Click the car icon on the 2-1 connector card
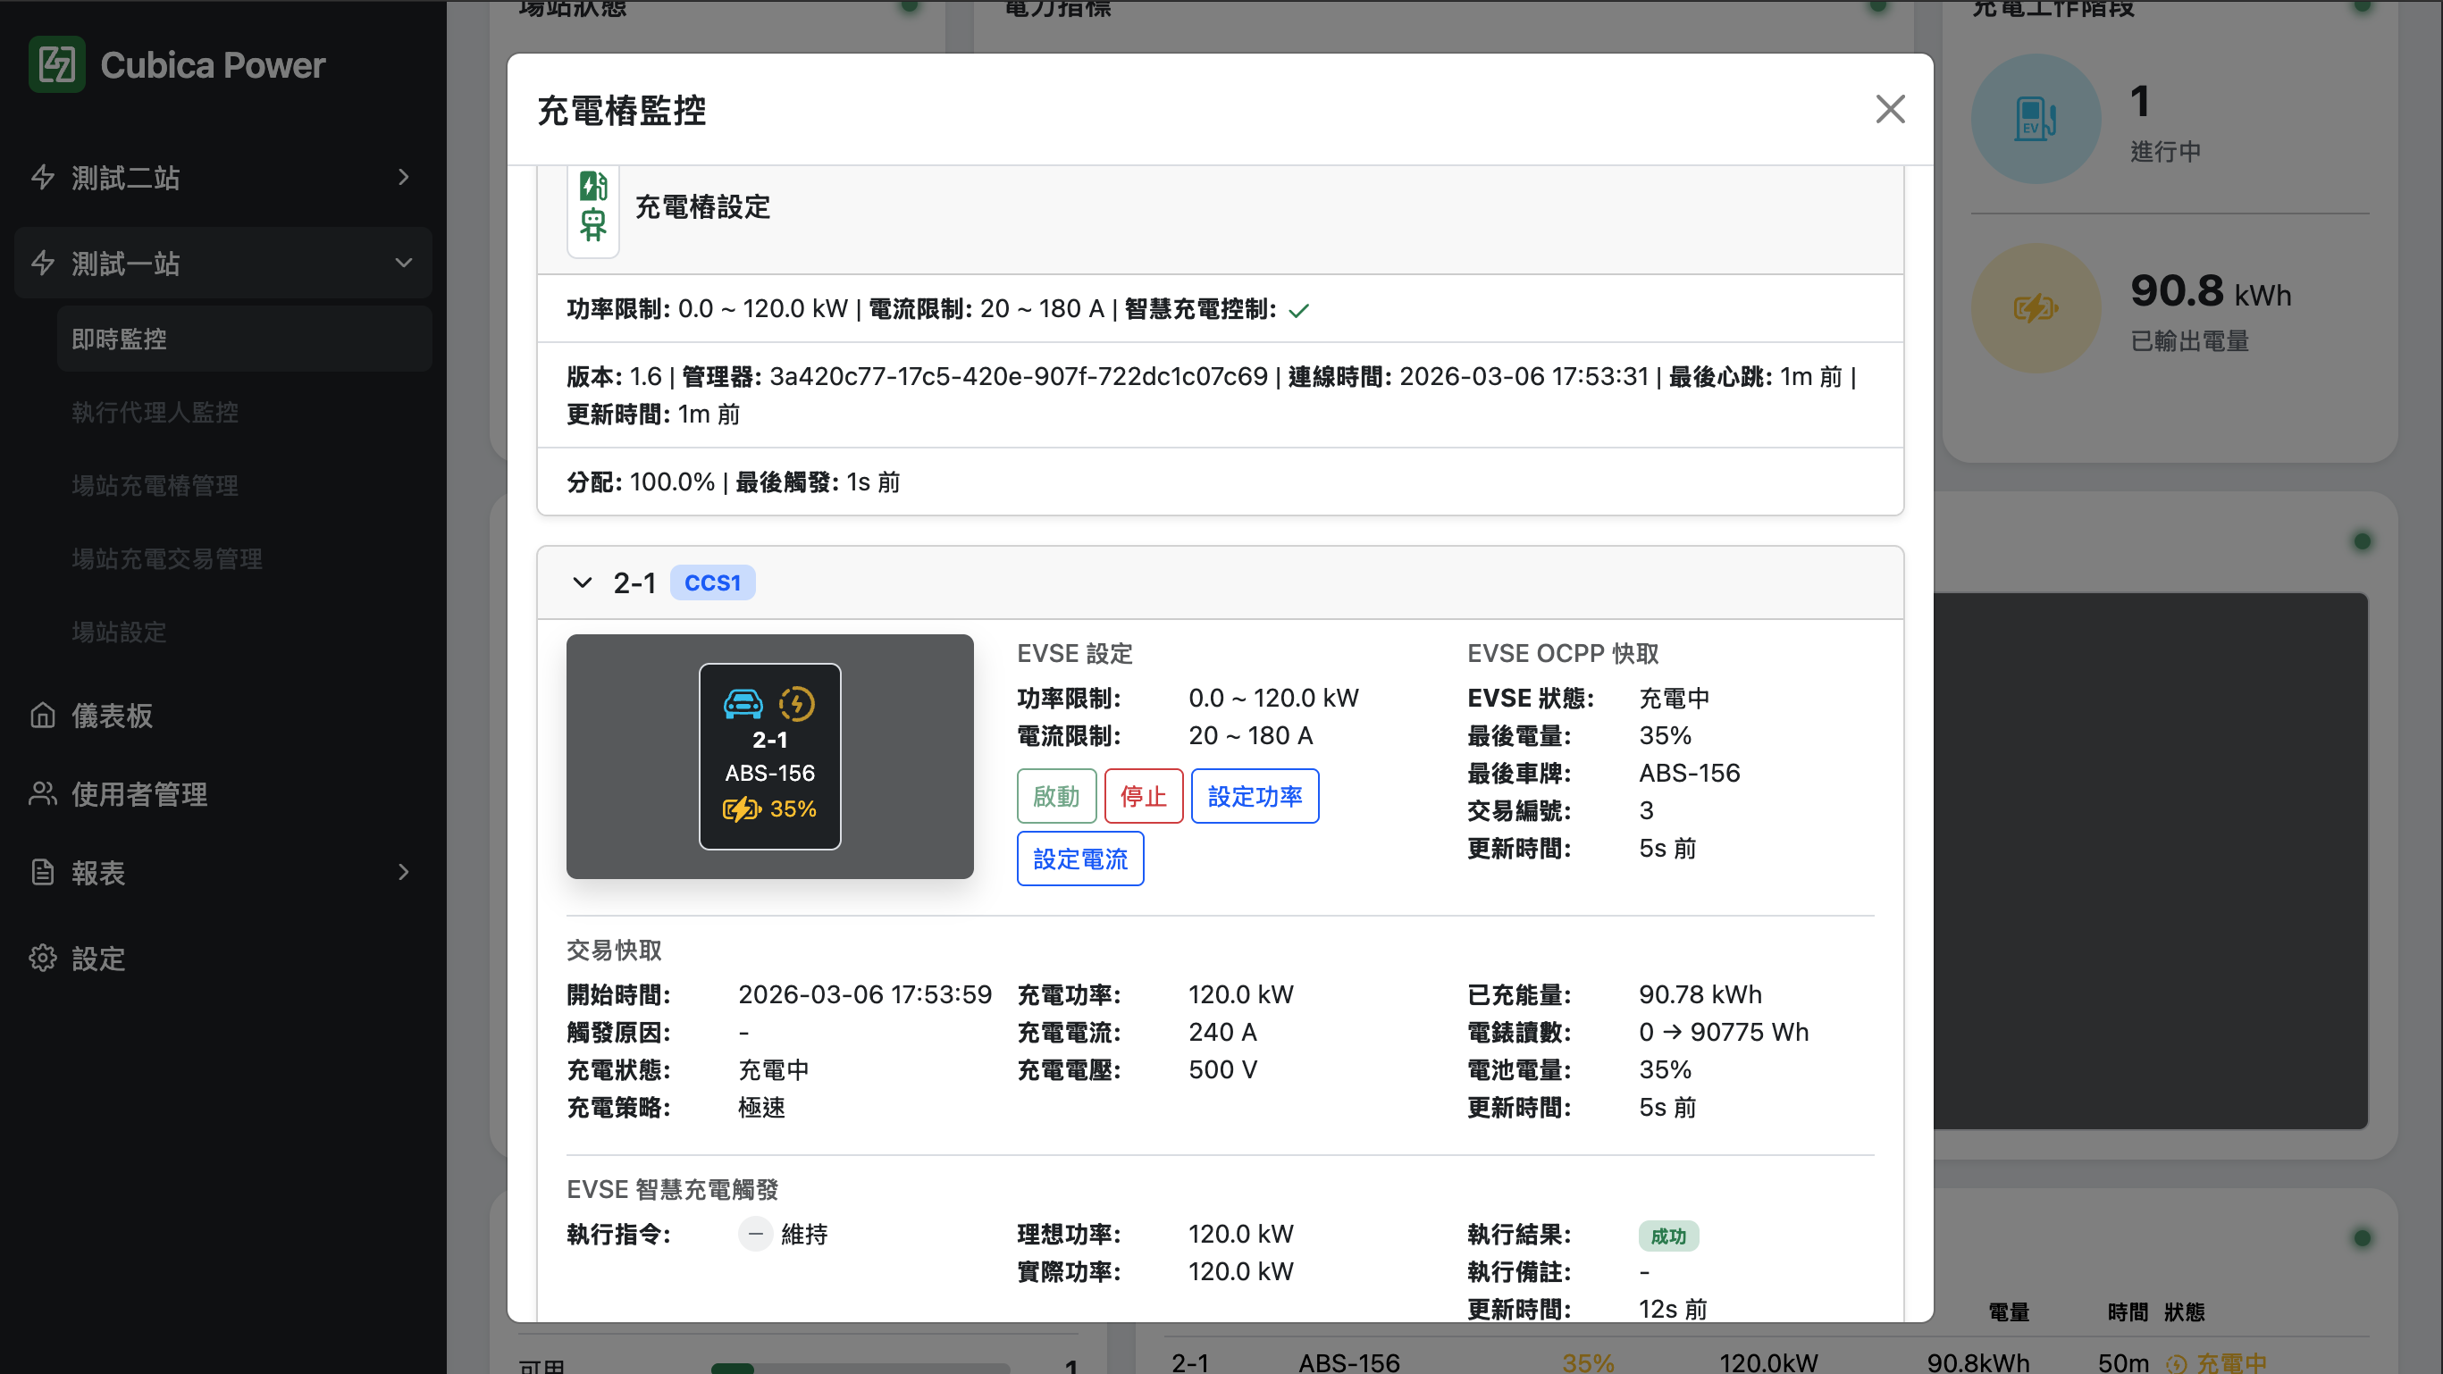2443x1374 pixels. [743, 704]
